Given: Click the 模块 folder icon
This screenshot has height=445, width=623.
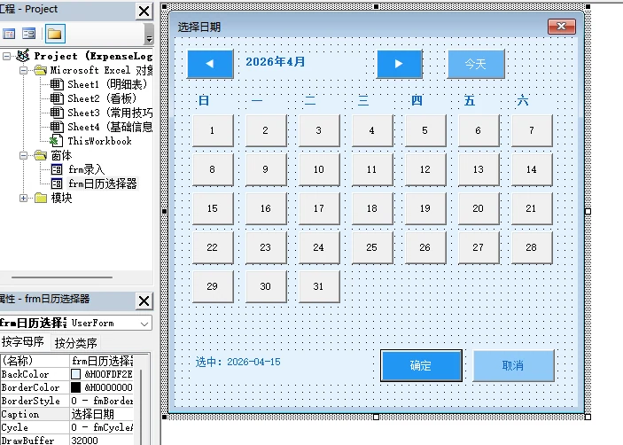Looking at the screenshot, I should pos(41,198).
